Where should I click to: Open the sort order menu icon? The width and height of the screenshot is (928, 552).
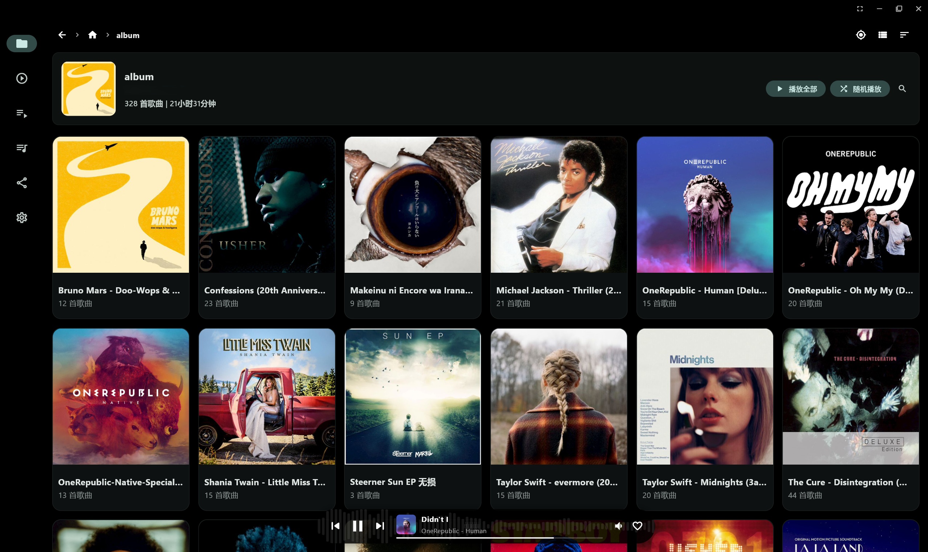click(x=904, y=35)
